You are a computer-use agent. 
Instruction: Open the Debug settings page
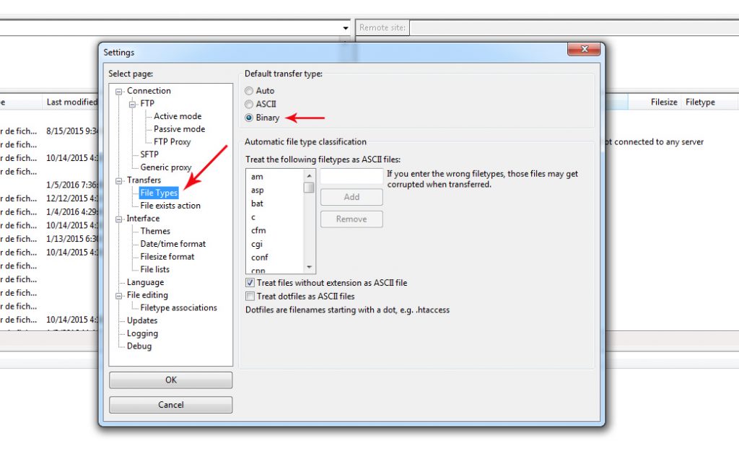coord(139,346)
